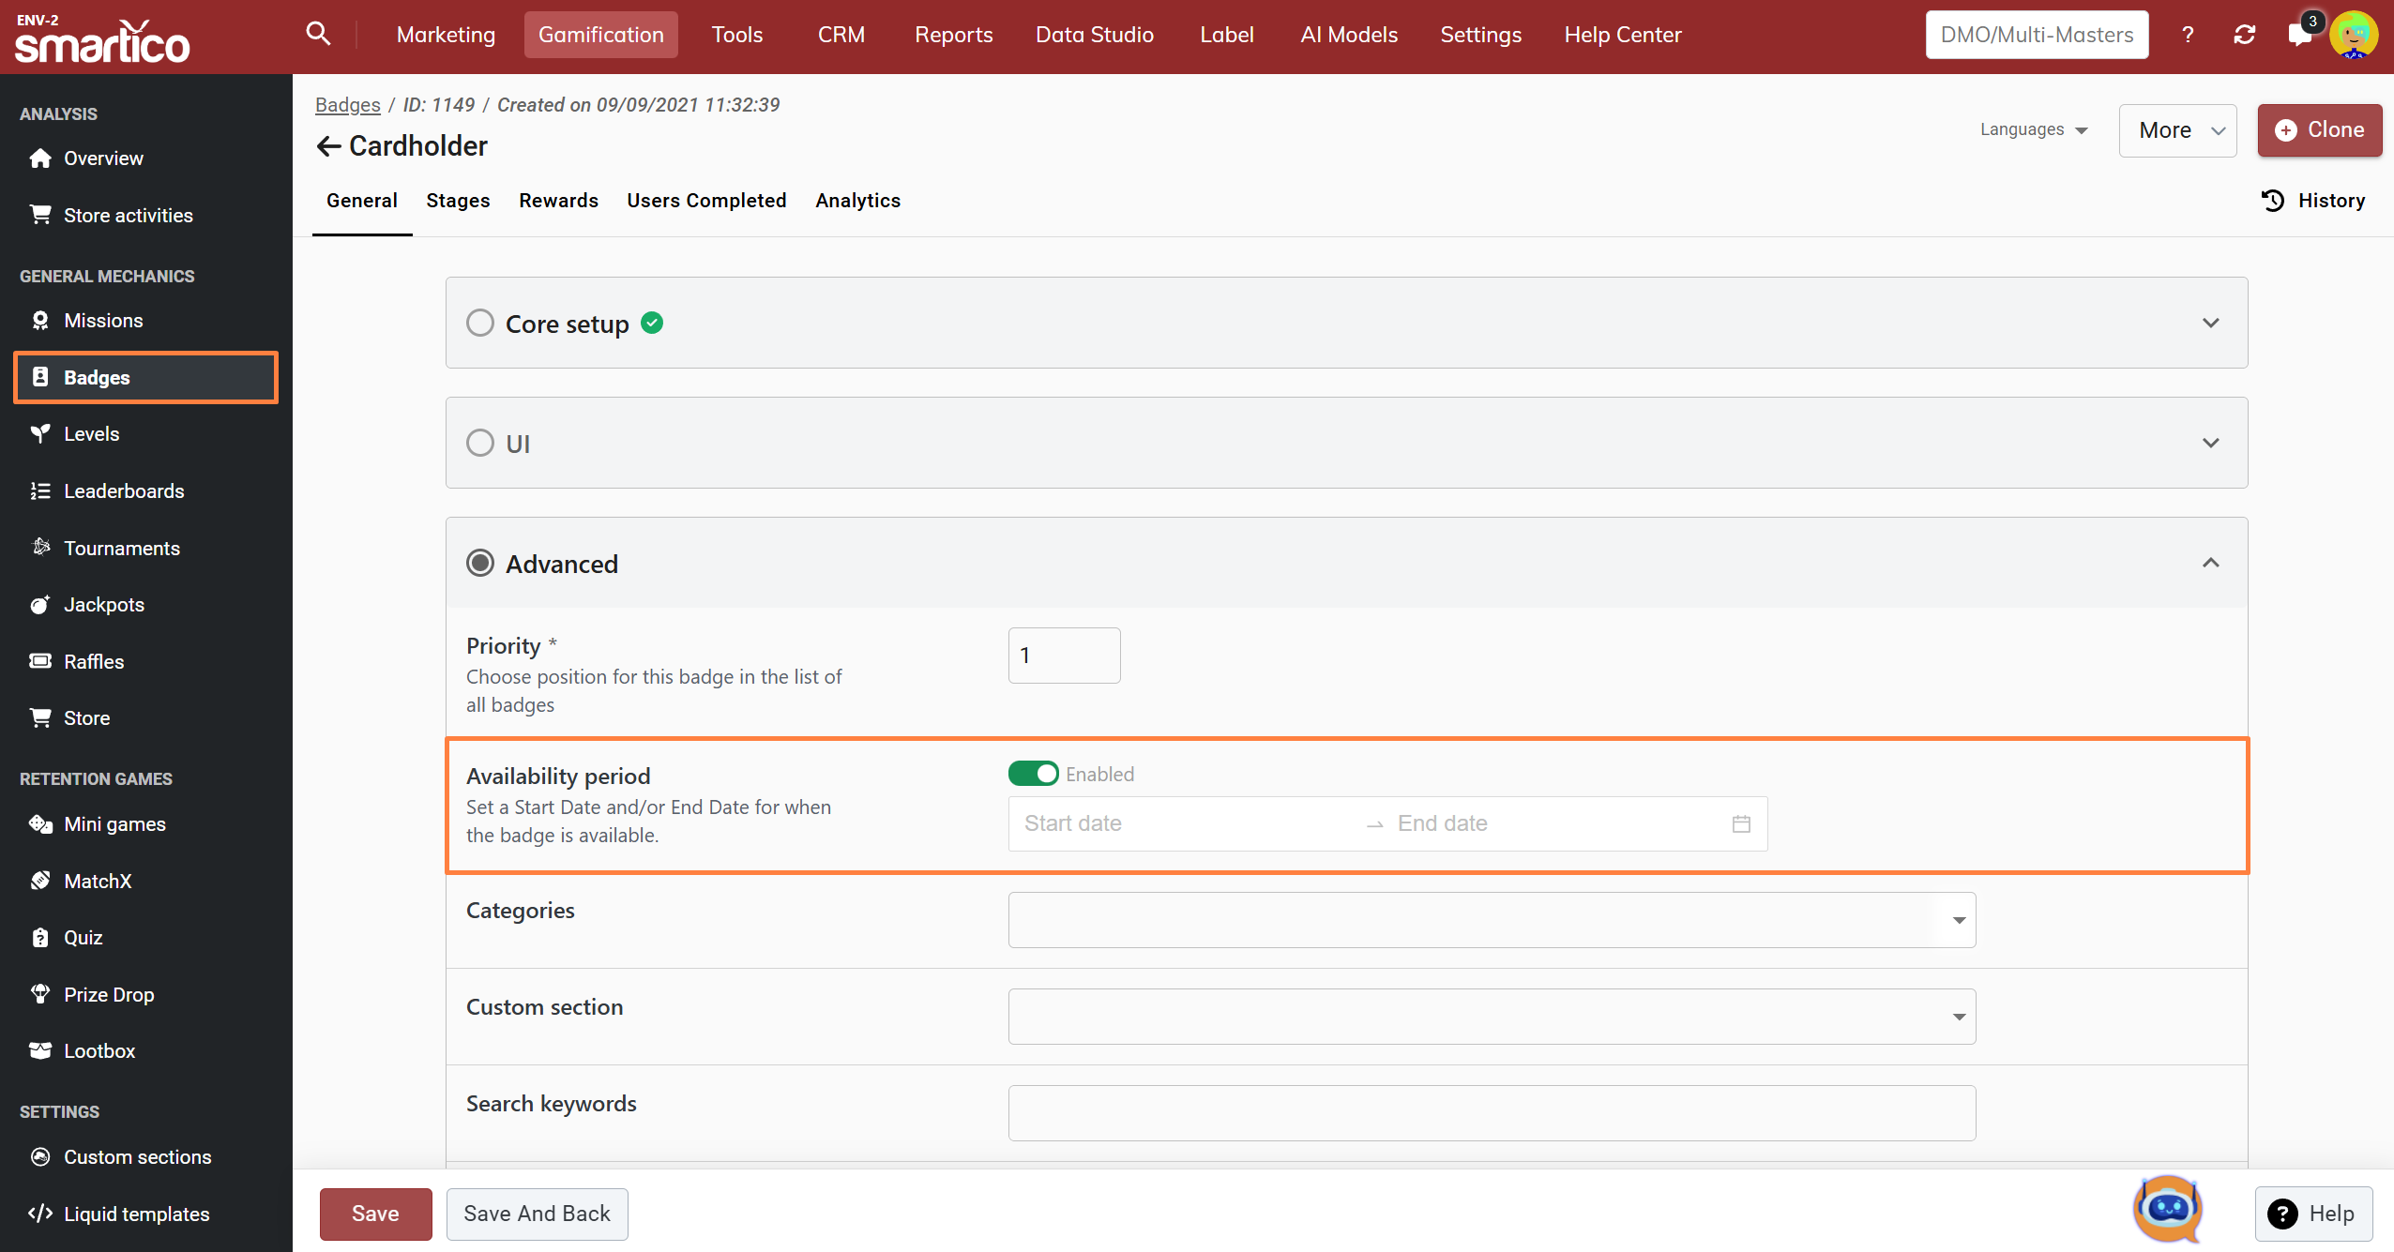Image resolution: width=2394 pixels, height=1252 pixels.
Task: Open the More dropdown button
Action: [2177, 130]
